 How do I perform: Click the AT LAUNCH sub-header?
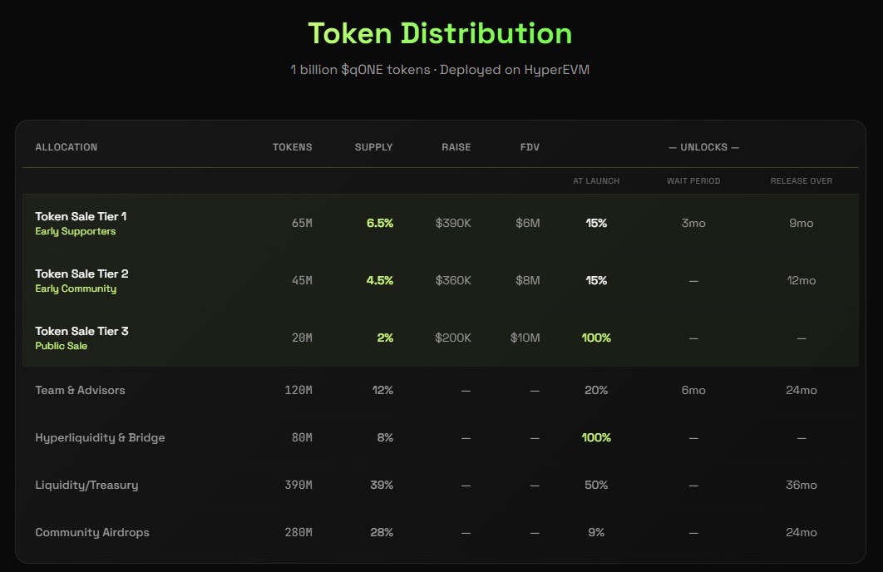(x=596, y=180)
